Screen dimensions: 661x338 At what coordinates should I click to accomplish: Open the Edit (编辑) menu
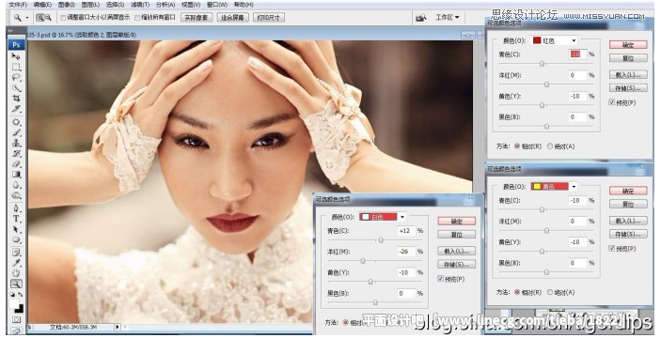[42, 5]
